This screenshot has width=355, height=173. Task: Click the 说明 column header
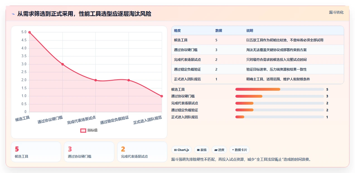coord(250,30)
